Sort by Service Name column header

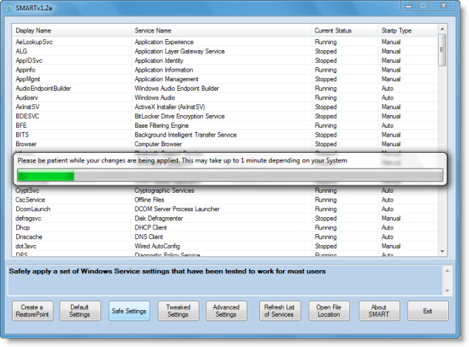coord(221,30)
